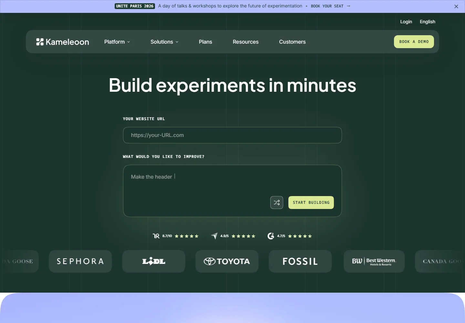Click the Unite Paris 2026 badge
Screen dimensions: 465x323
pos(135,6)
